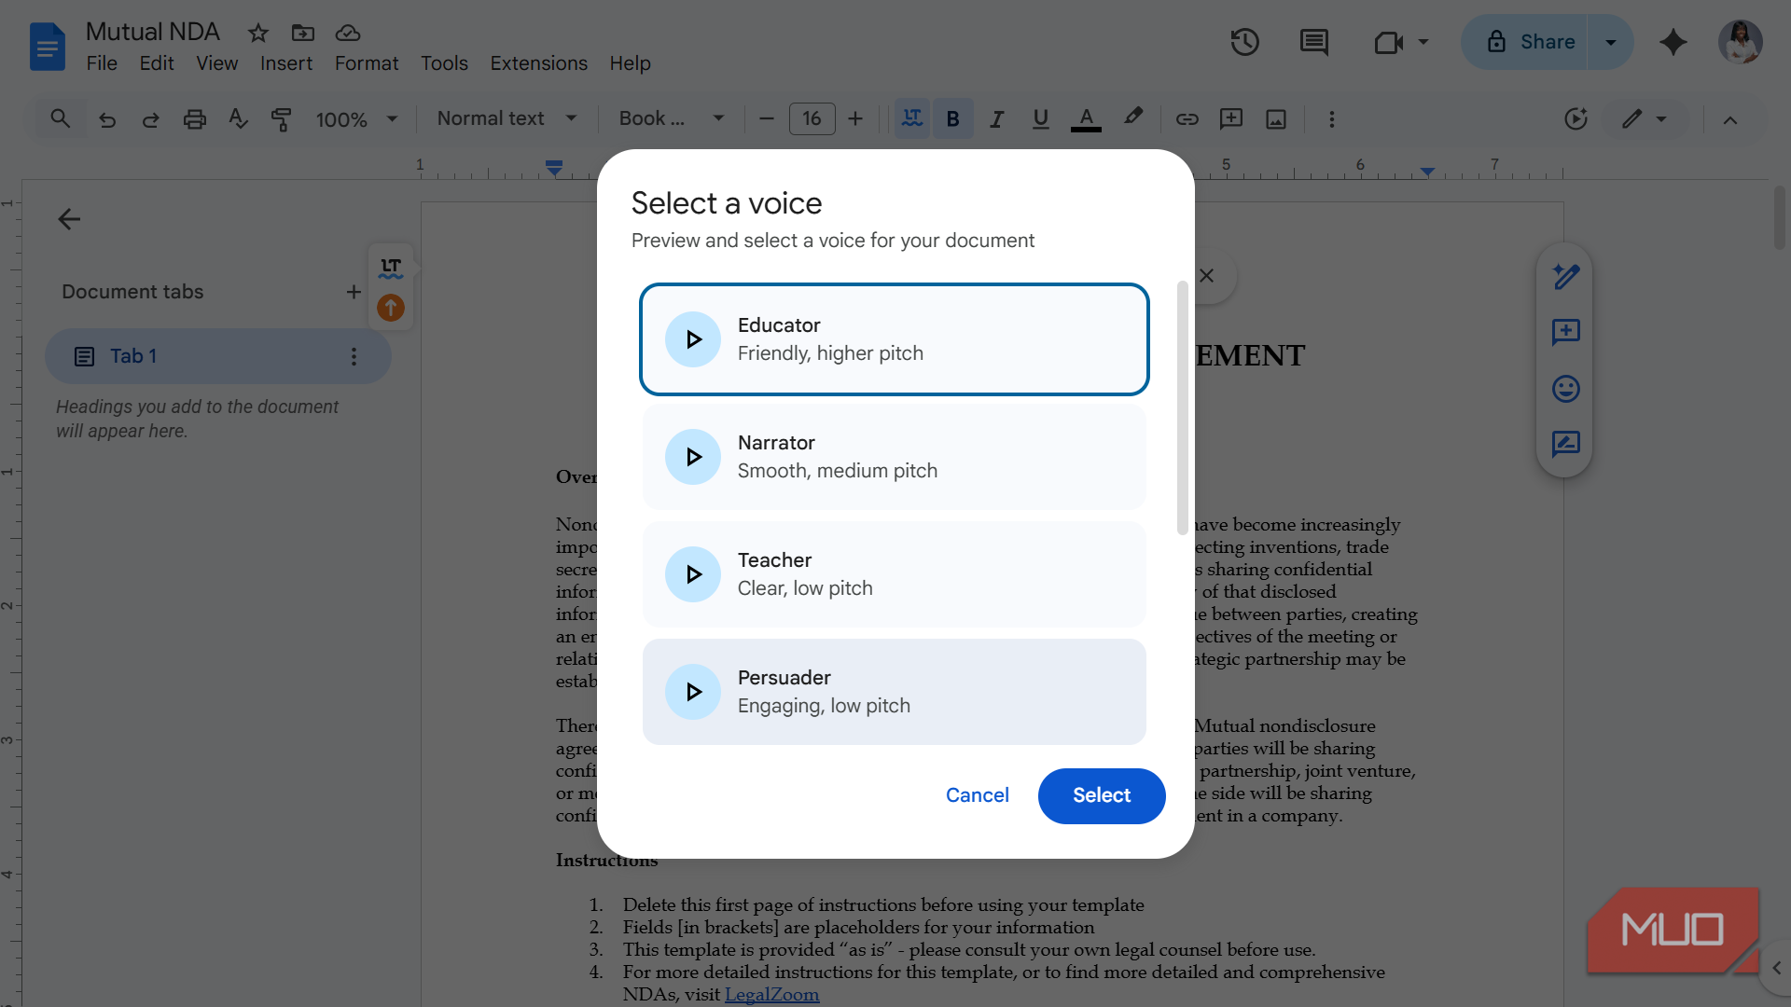
Task: Click the font size field
Action: click(x=812, y=119)
